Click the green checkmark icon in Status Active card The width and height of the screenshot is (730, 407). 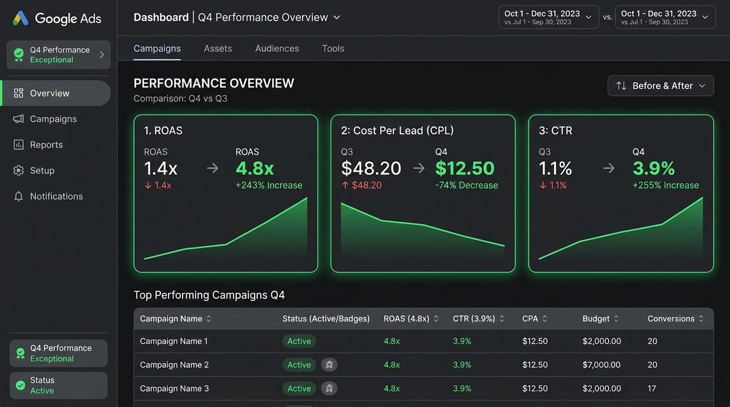click(21, 385)
